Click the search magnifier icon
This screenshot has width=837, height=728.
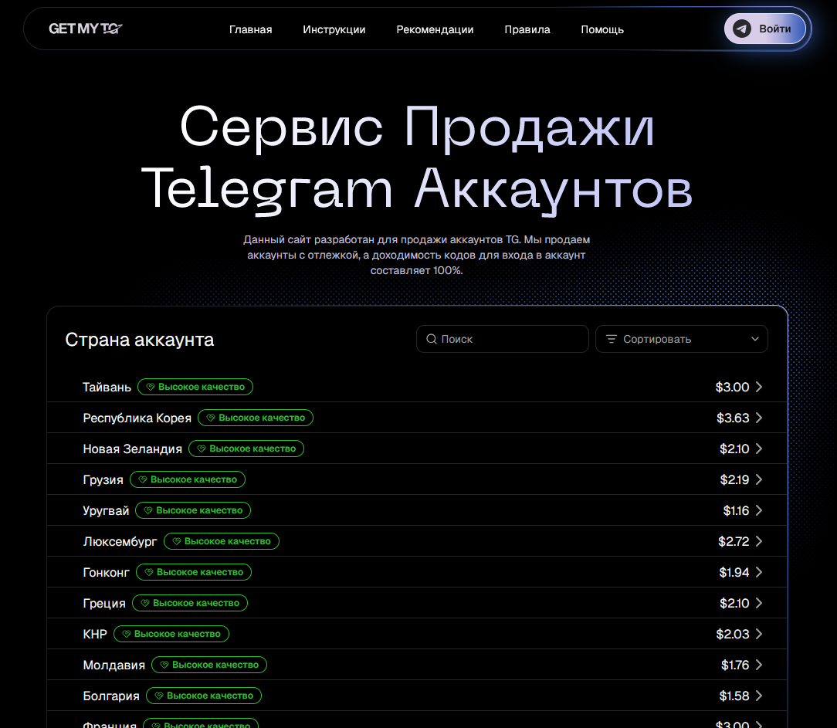coord(432,339)
